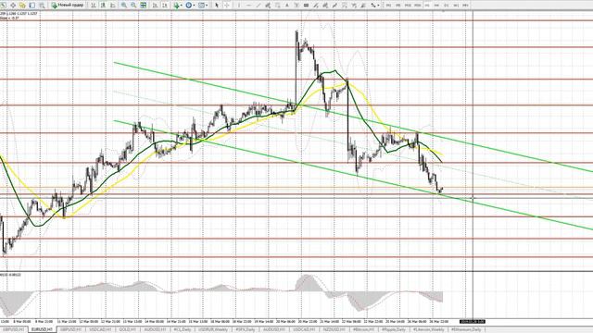The height and width of the screenshot is (333, 593).
Task: Switch to the #Bitcoin,H1 tab
Action: point(363,329)
